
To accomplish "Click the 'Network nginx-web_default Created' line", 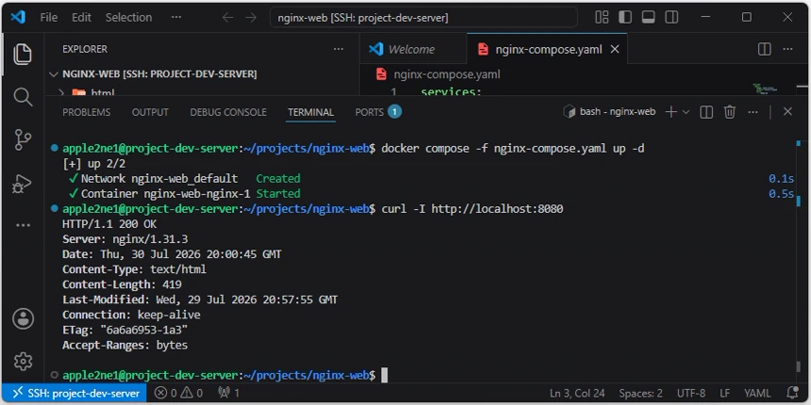I will coord(184,179).
